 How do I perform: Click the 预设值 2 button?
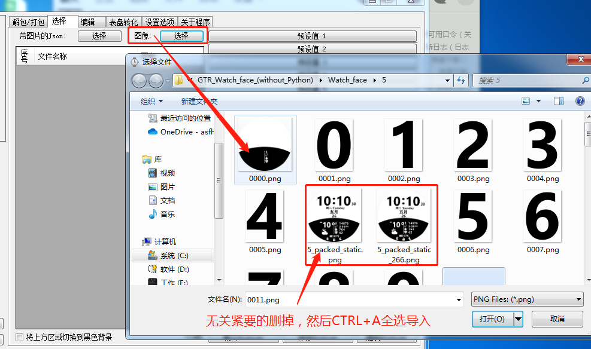click(x=313, y=49)
